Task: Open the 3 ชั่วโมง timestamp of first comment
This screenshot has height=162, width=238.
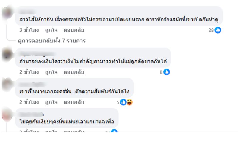Action: coord(29,30)
